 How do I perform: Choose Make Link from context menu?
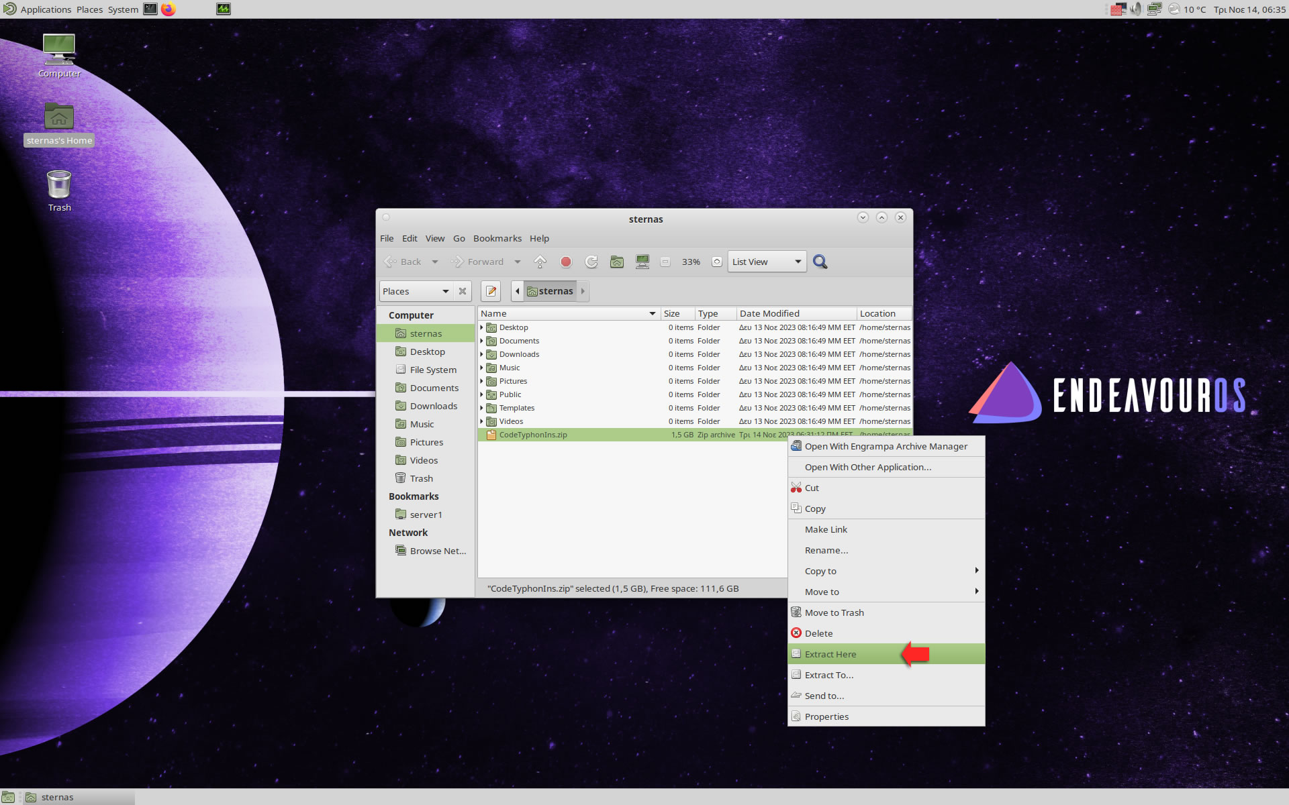886,529
